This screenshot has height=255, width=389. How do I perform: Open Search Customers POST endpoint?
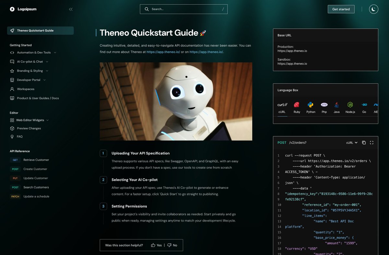click(x=29, y=187)
